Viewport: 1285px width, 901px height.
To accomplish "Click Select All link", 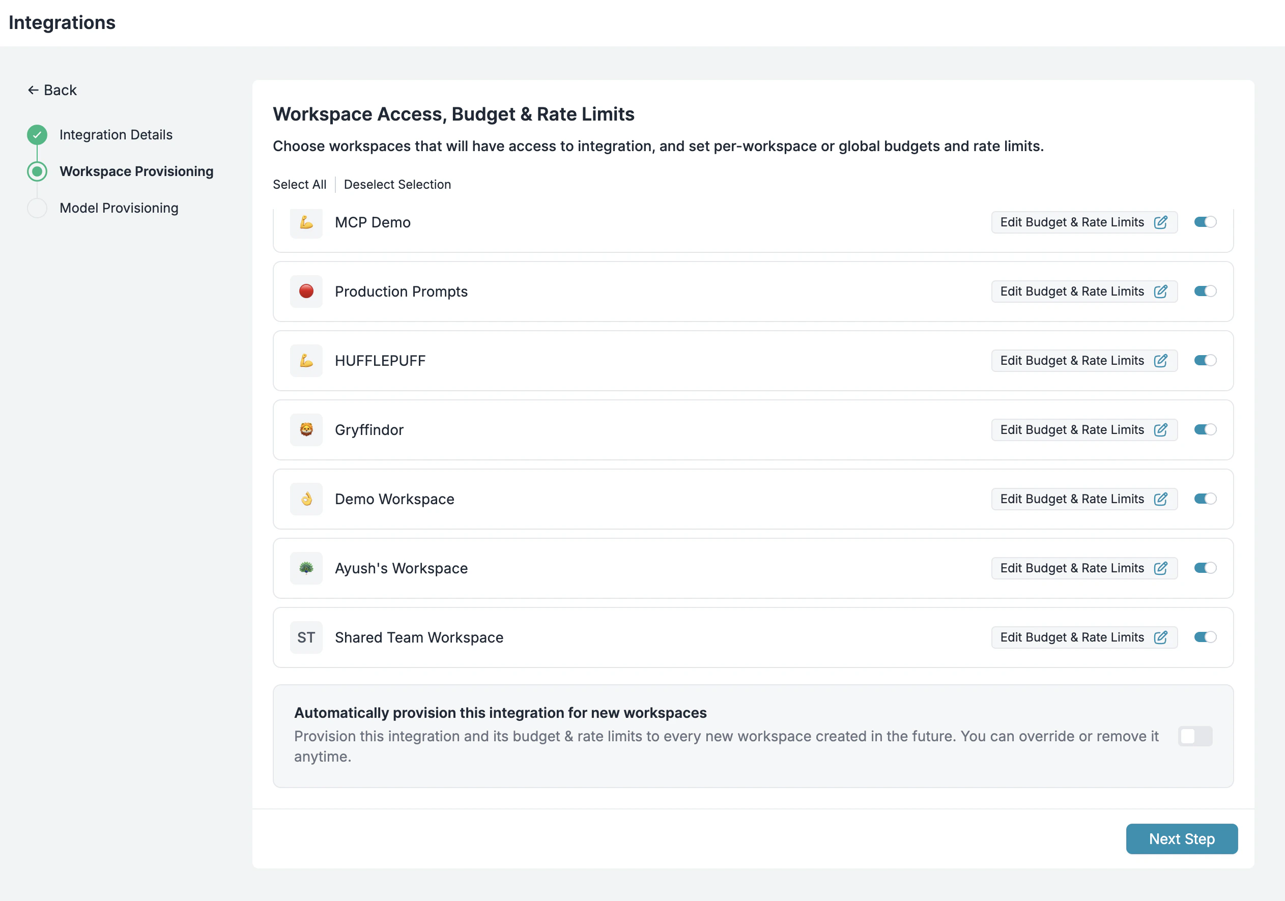I will pyautogui.click(x=299, y=184).
